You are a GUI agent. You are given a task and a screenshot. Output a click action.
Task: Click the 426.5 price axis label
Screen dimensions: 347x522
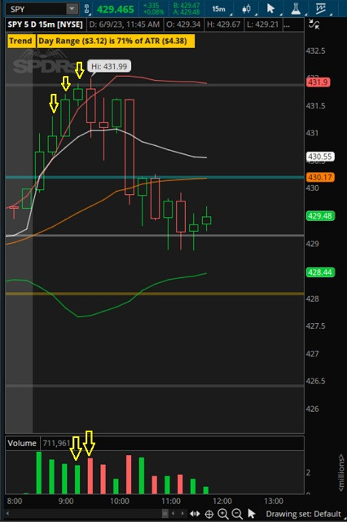point(315,381)
